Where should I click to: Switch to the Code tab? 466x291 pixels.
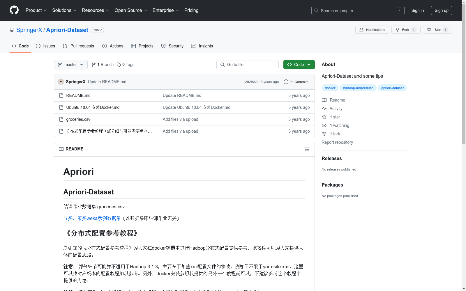(20, 46)
